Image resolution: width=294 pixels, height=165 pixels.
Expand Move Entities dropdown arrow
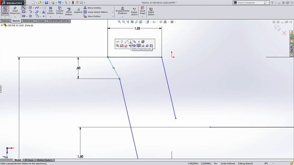tap(113, 16)
